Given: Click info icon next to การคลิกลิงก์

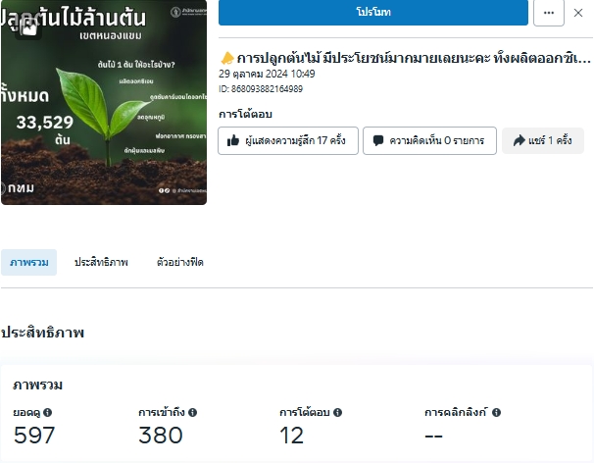Looking at the screenshot, I should [x=496, y=413].
